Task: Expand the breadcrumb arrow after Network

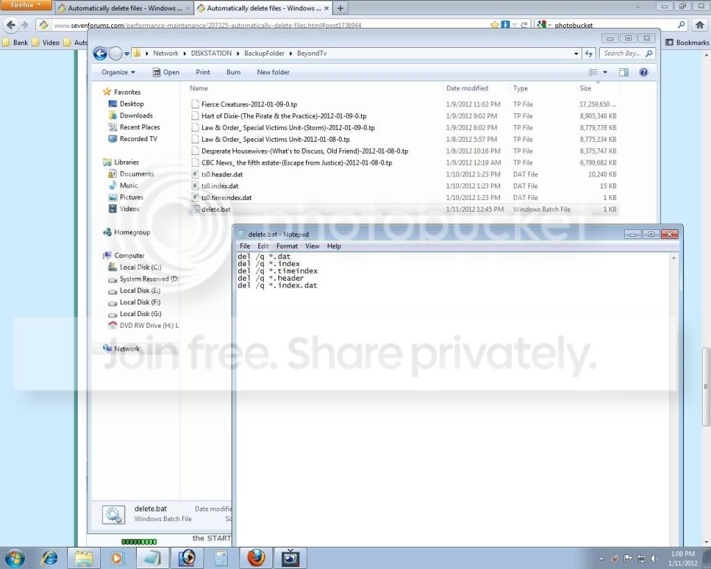Action: [x=185, y=53]
